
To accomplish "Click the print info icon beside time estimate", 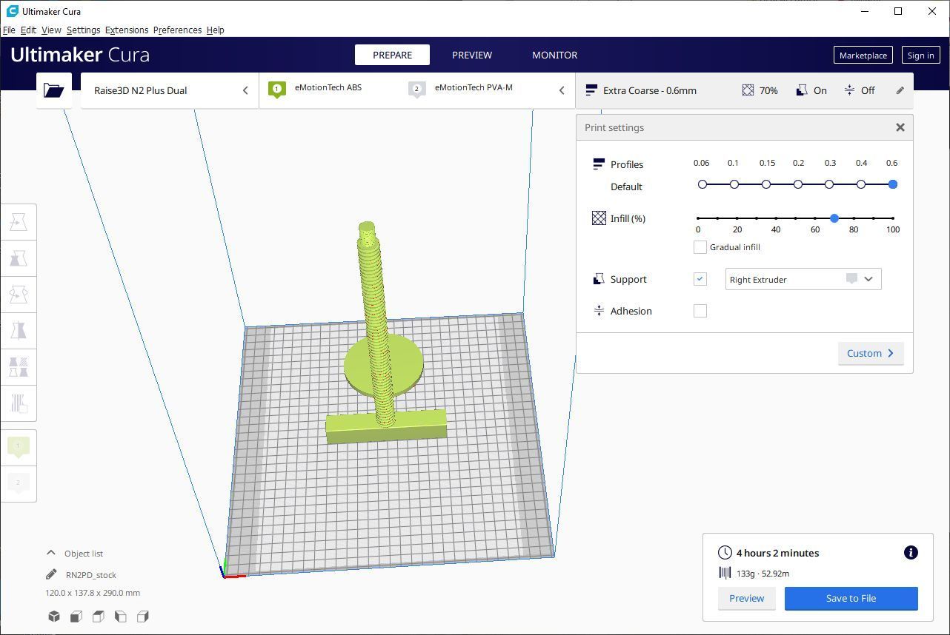I will (911, 552).
